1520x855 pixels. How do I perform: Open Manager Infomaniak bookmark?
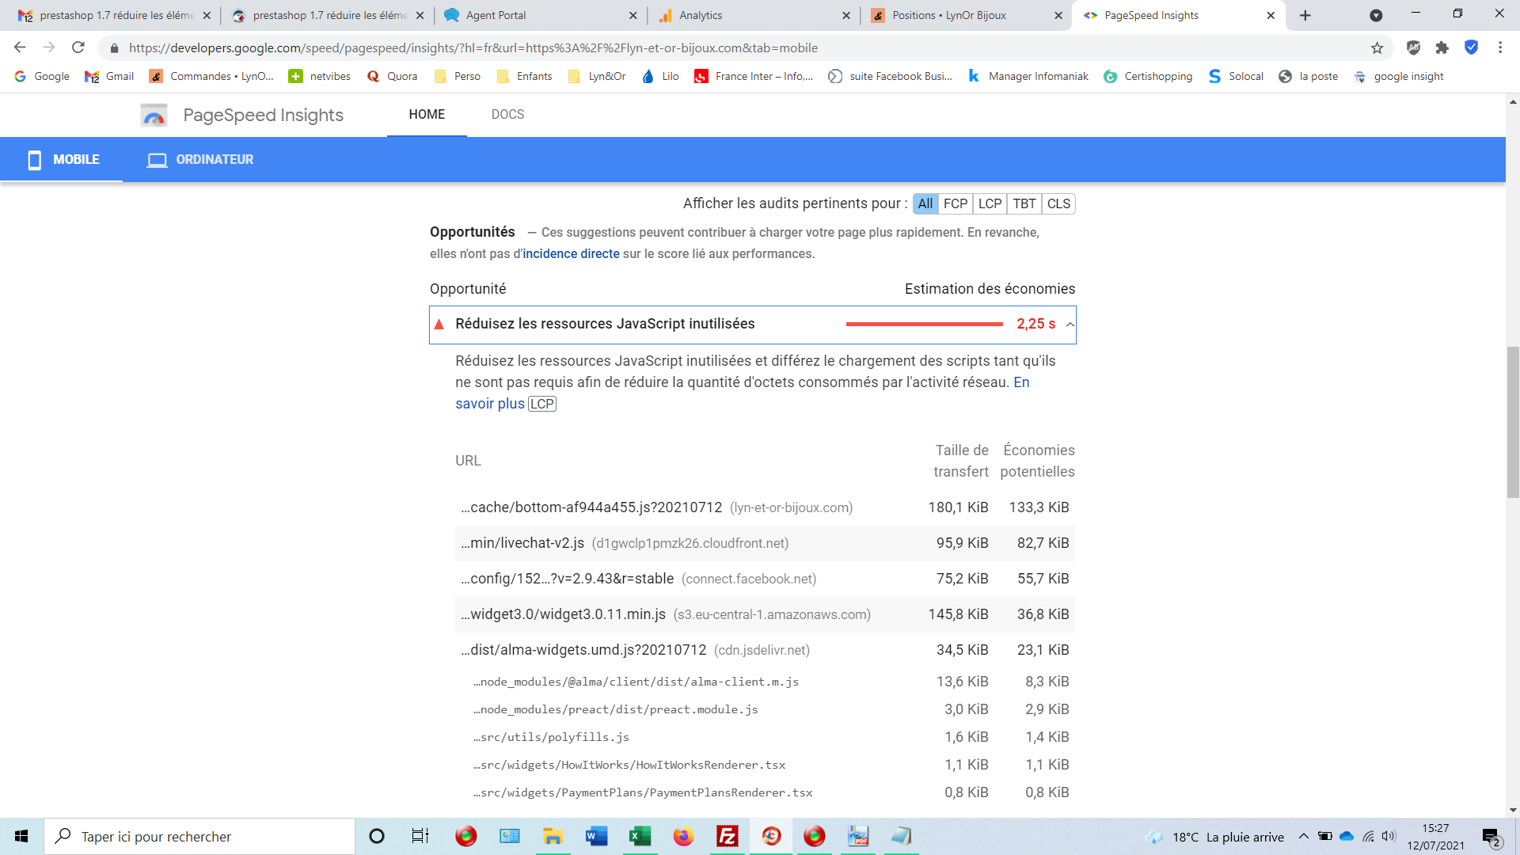coord(1028,76)
